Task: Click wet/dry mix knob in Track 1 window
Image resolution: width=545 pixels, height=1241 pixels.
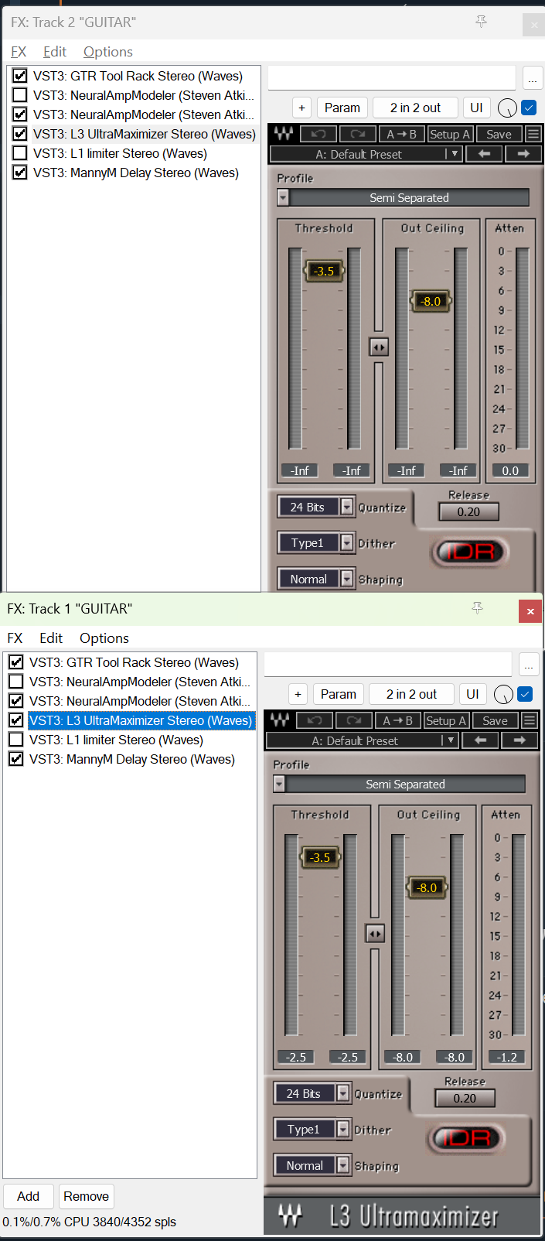Action: tap(503, 694)
